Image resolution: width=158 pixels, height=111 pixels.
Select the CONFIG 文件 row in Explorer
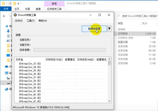(x=135, y=38)
